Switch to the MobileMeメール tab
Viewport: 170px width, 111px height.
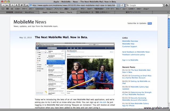[95, 12]
